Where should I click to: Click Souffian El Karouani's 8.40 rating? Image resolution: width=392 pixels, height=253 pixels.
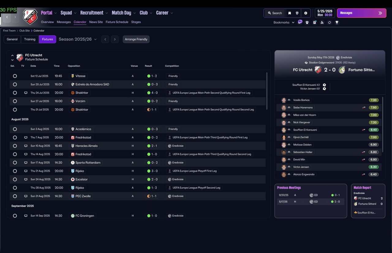tap(374, 130)
